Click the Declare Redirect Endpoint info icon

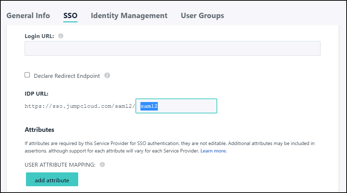(107, 75)
